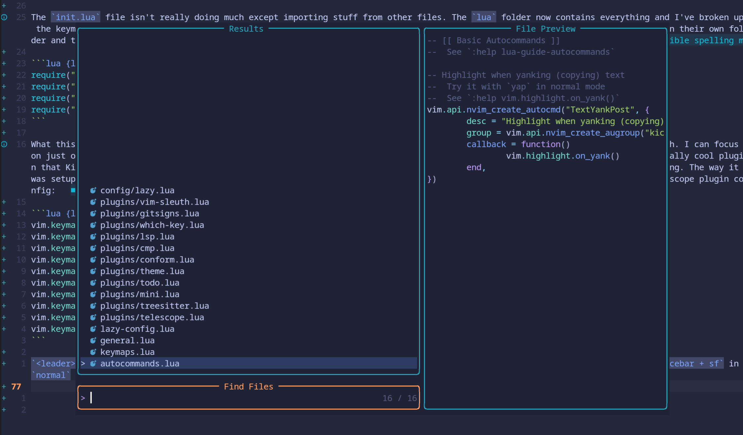Click the File Preview panel title

click(546, 29)
